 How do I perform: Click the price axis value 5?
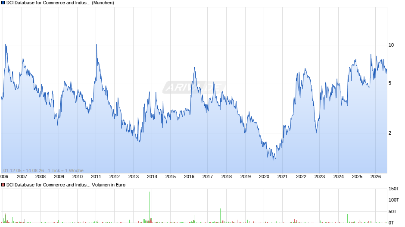[390, 83]
